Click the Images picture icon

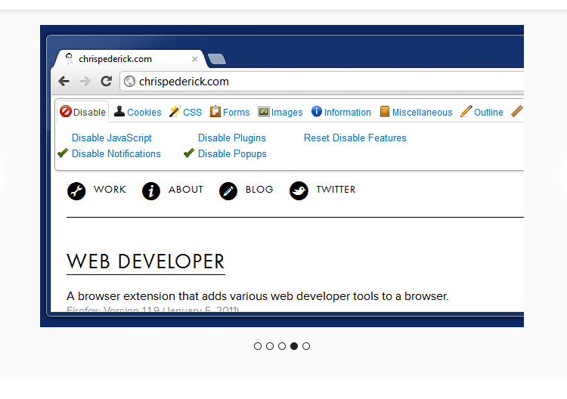click(264, 112)
